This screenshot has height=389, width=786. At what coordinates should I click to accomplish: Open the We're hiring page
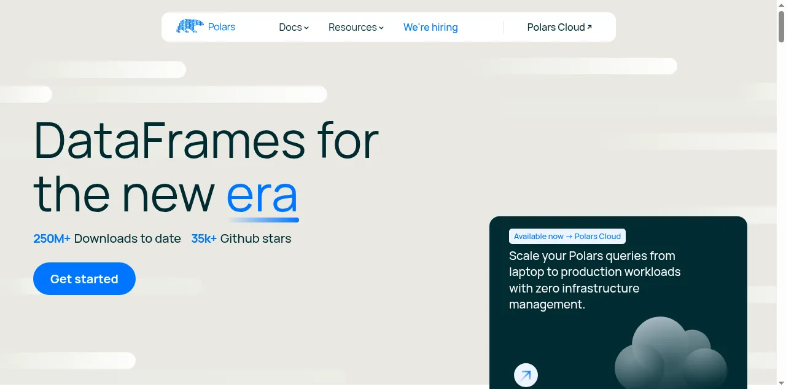(430, 27)
